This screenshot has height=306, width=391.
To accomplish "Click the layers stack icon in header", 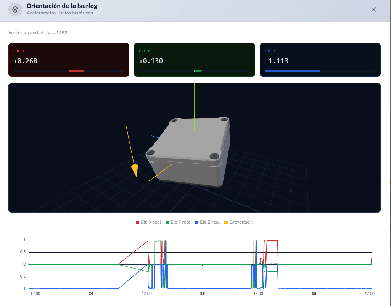I will (x=15, y=10).
